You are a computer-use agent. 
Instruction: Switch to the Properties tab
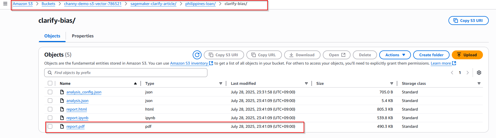point(83,36)
